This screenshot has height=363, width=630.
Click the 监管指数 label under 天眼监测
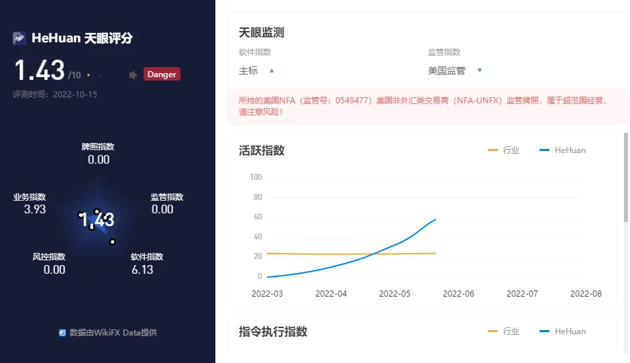(x=444, y=52)
